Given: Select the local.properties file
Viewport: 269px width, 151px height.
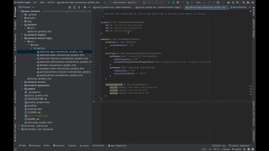Looking at the screenshot, I should coord(37,116).
